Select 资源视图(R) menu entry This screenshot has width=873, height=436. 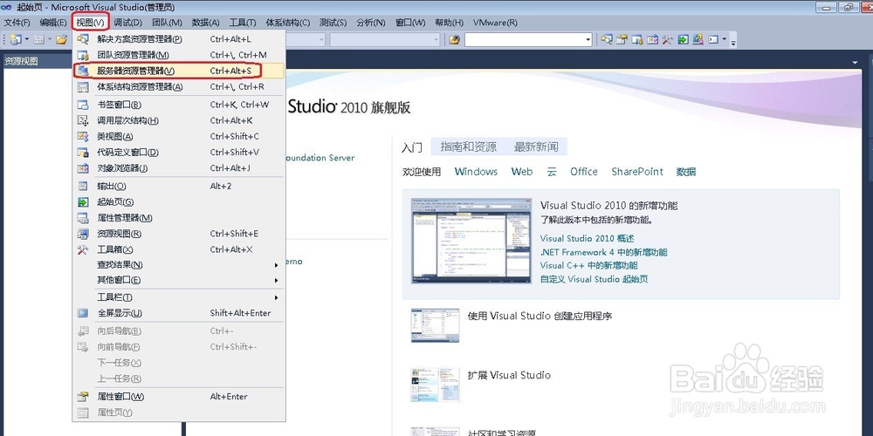tap(179, 234)
